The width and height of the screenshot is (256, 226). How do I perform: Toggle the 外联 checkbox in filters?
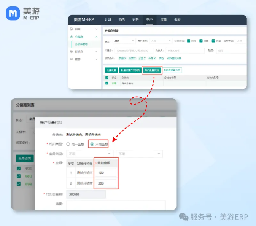(213, 41)
